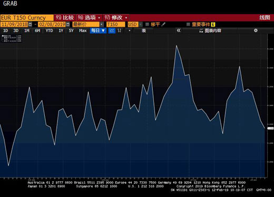Open the 每日 frequency dropdown

(98, 31)
